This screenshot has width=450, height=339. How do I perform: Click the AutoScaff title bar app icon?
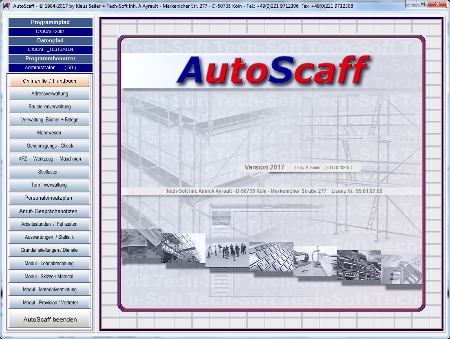tap(6, 5)
